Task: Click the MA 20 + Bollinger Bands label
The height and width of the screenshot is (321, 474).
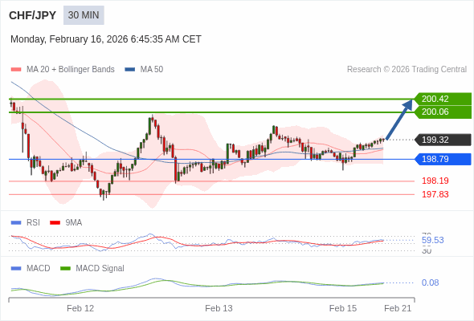Action: point(71,70)
